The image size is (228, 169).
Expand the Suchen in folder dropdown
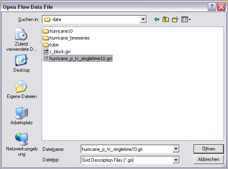(143, 19)
